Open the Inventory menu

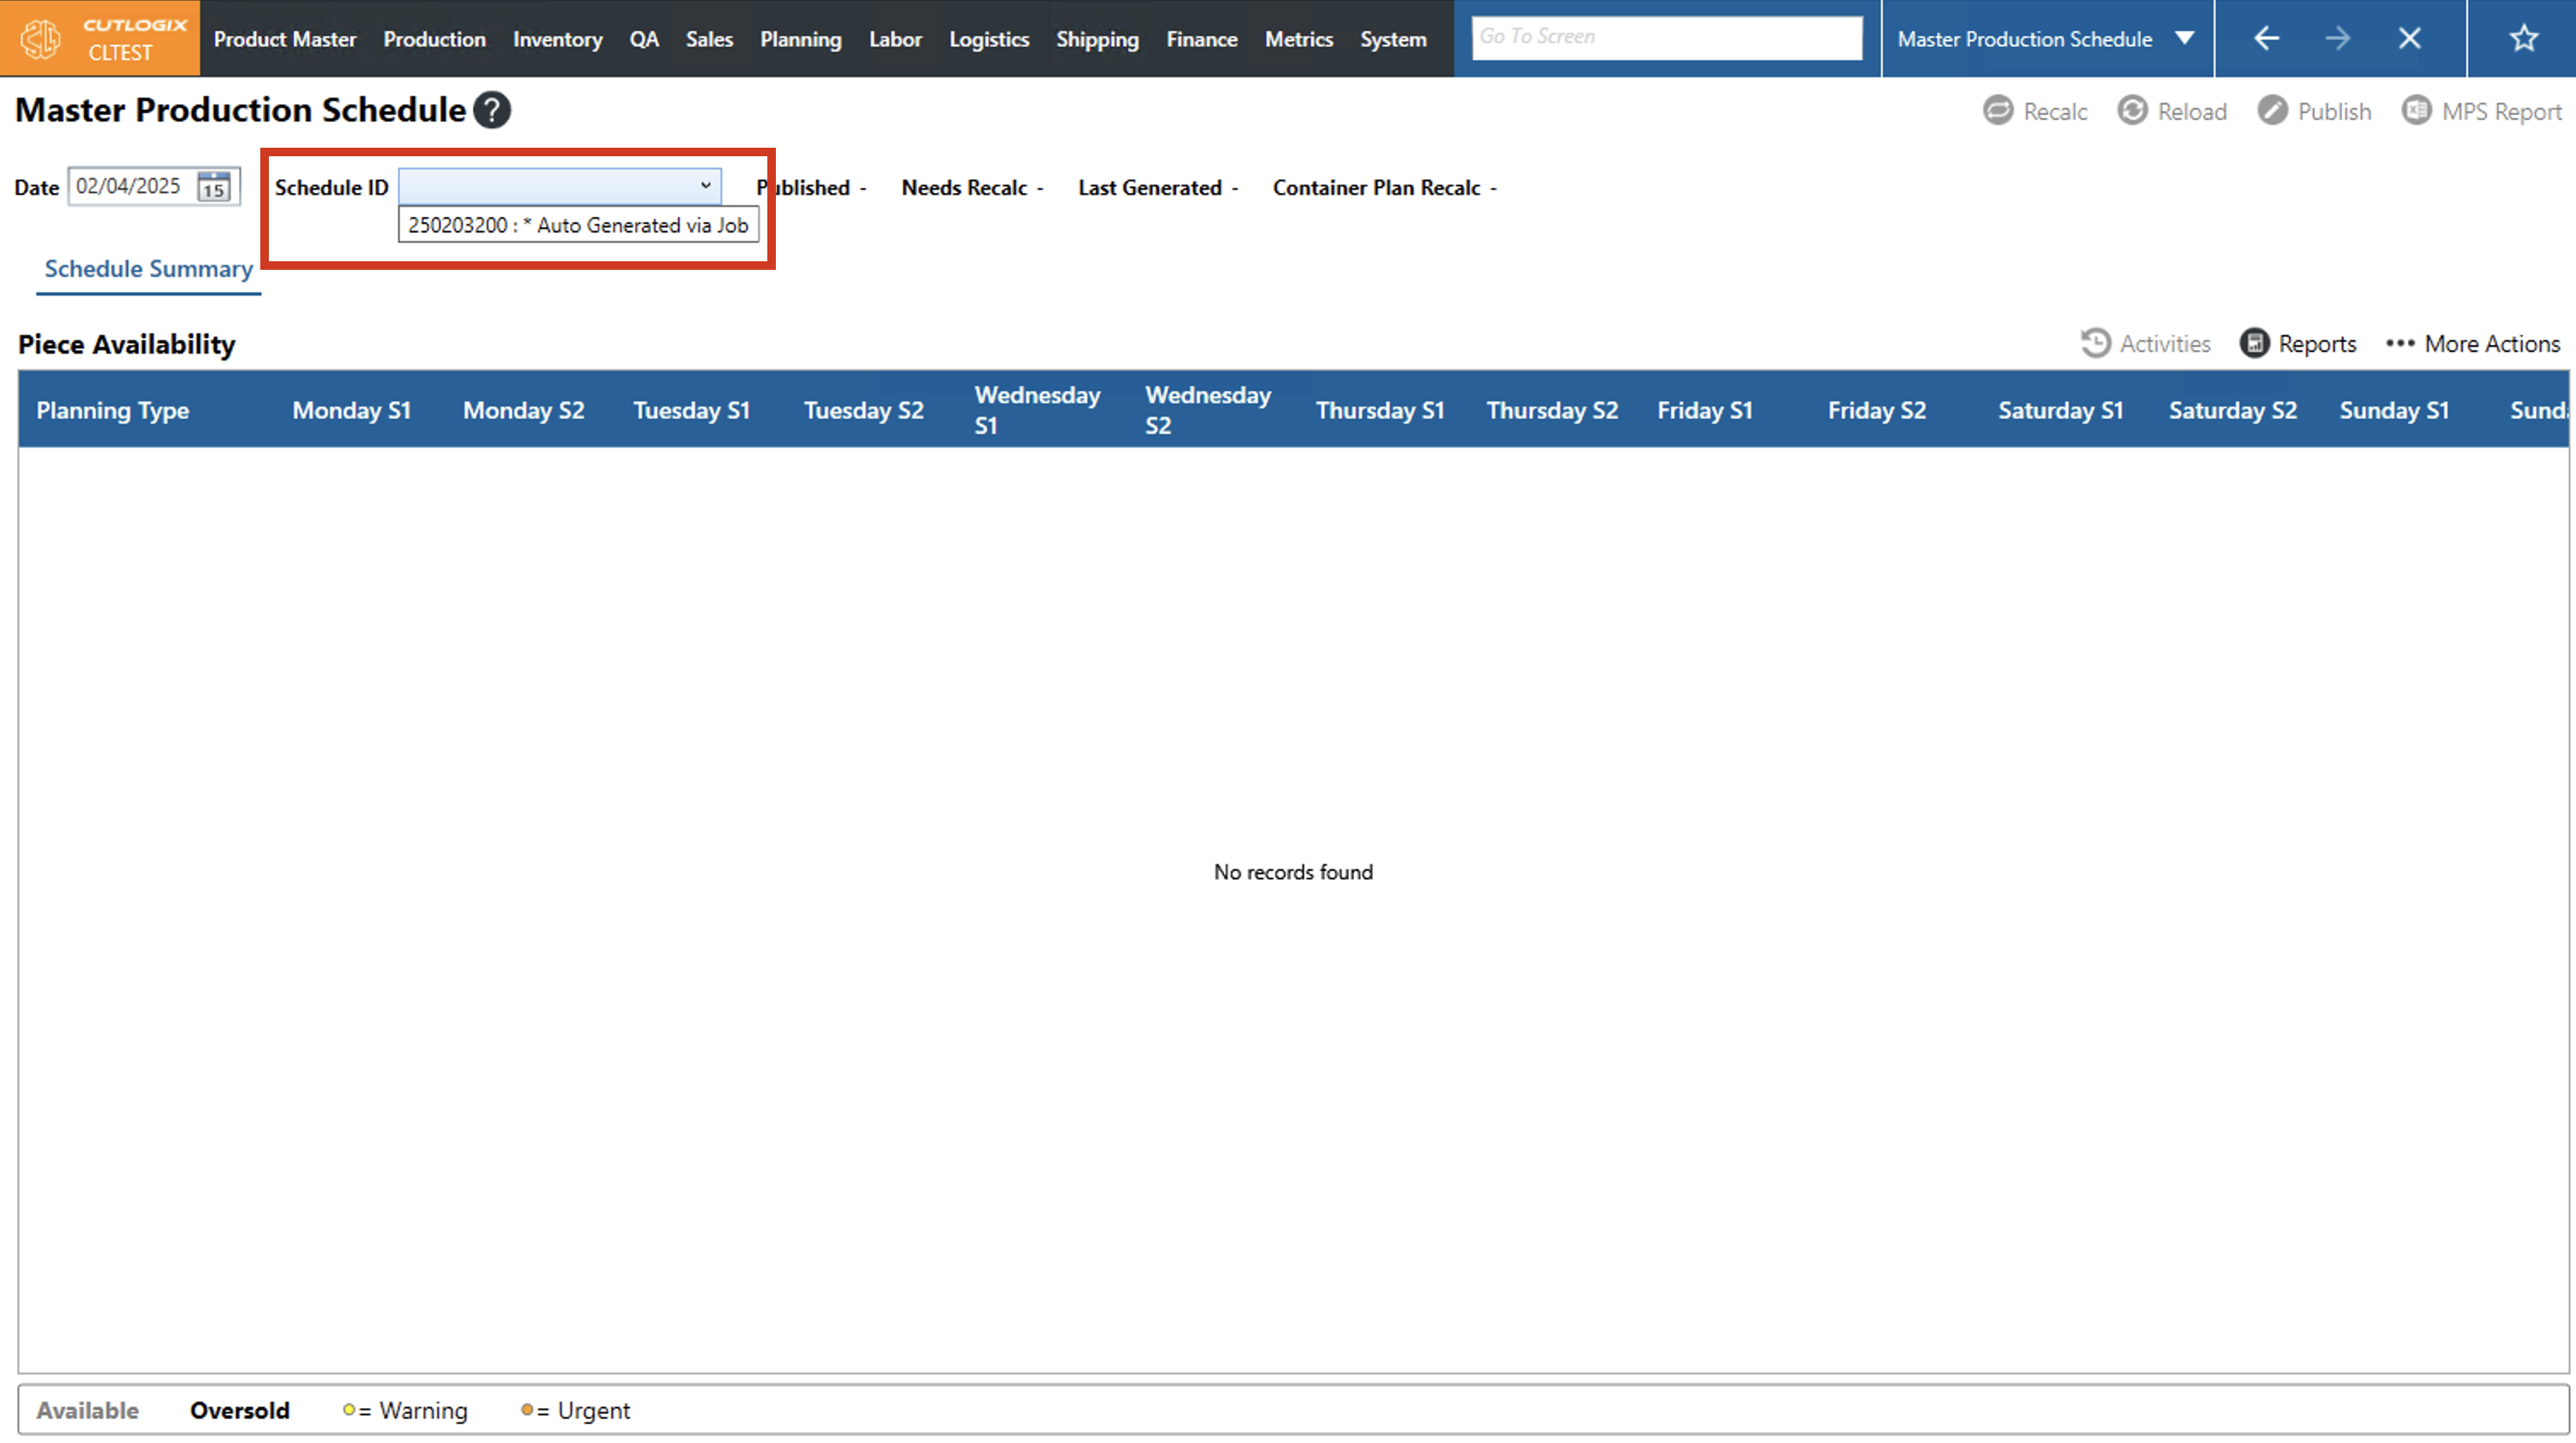[557, 39]
